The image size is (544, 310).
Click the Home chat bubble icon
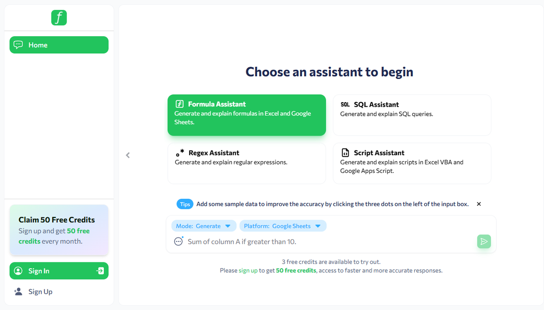tap(18, 45)
